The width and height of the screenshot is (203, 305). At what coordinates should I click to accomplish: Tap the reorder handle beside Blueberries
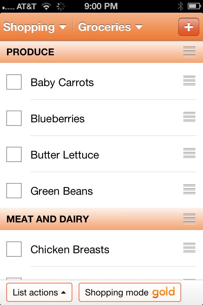pyautogui.click(x=189, y=117)
